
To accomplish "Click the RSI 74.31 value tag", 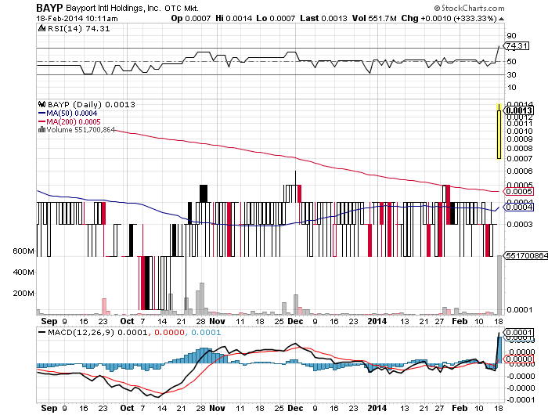I will pyautogui.click(x=516, y=45).
